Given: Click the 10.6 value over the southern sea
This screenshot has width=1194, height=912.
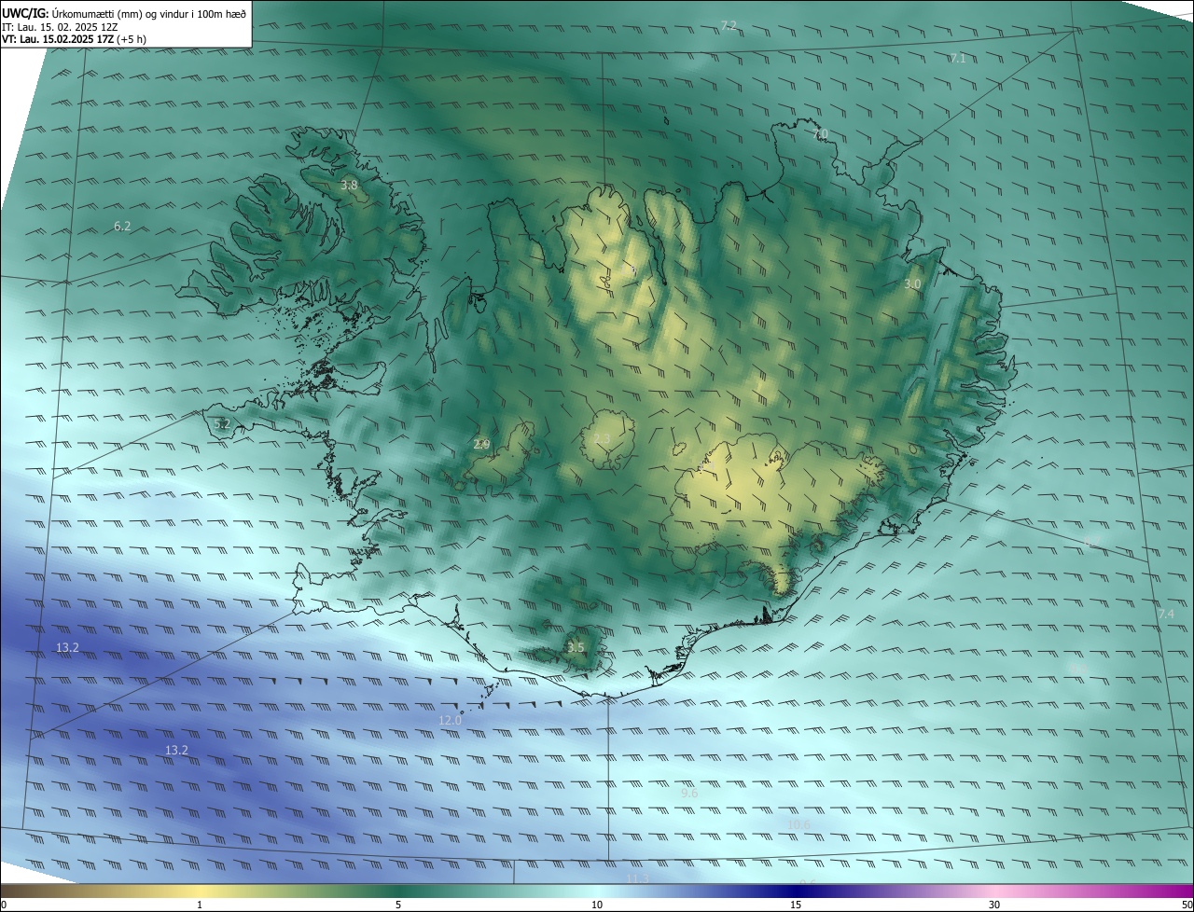Looking at the screenshot, I should pos(798,824).
